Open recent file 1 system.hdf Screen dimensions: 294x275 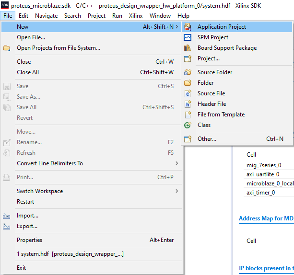tap(70, 254)
